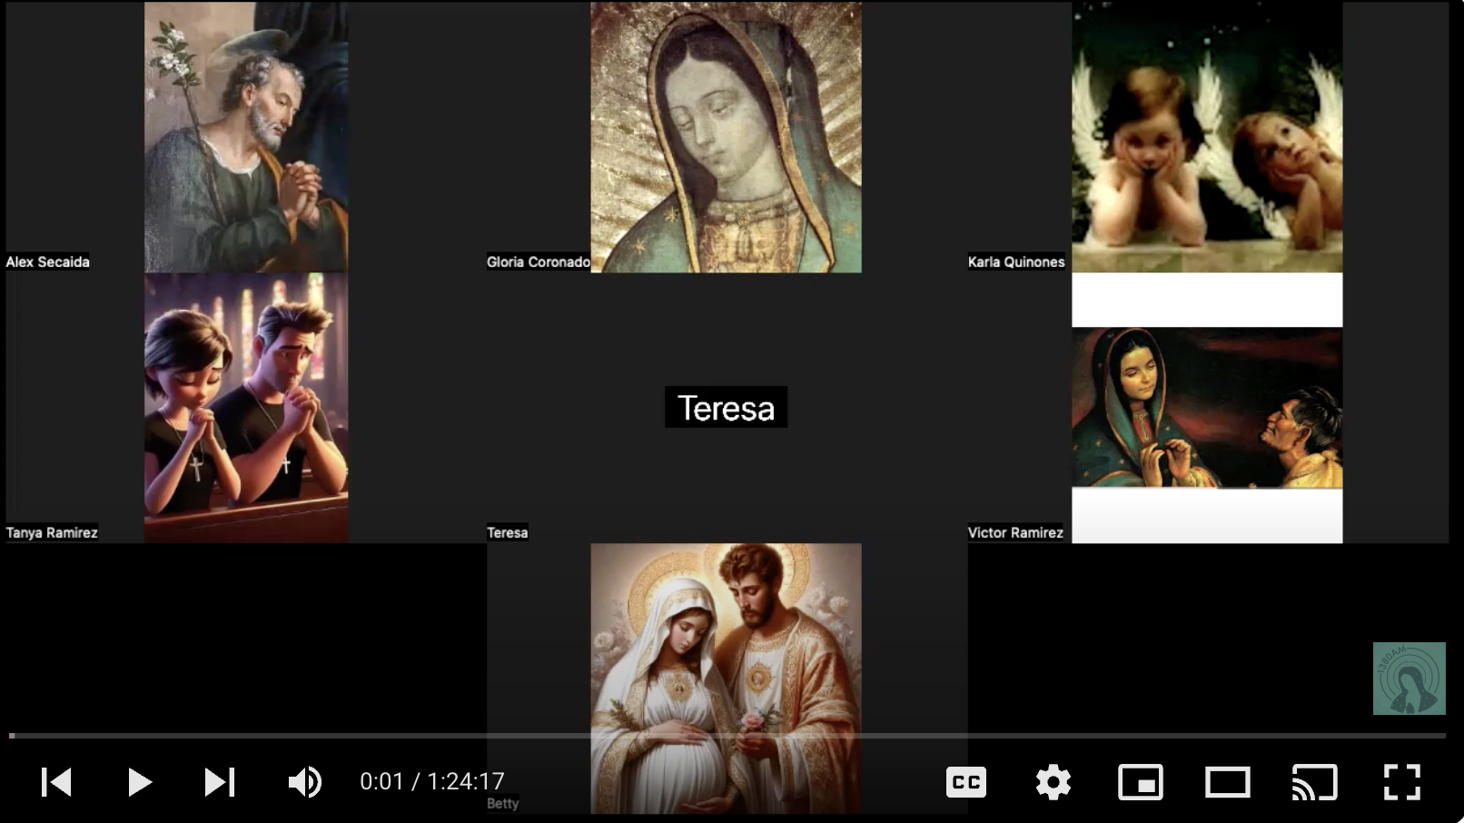Click the Tanya Ramirez name label
1464x823 pixels.
(x=52, y=532)
